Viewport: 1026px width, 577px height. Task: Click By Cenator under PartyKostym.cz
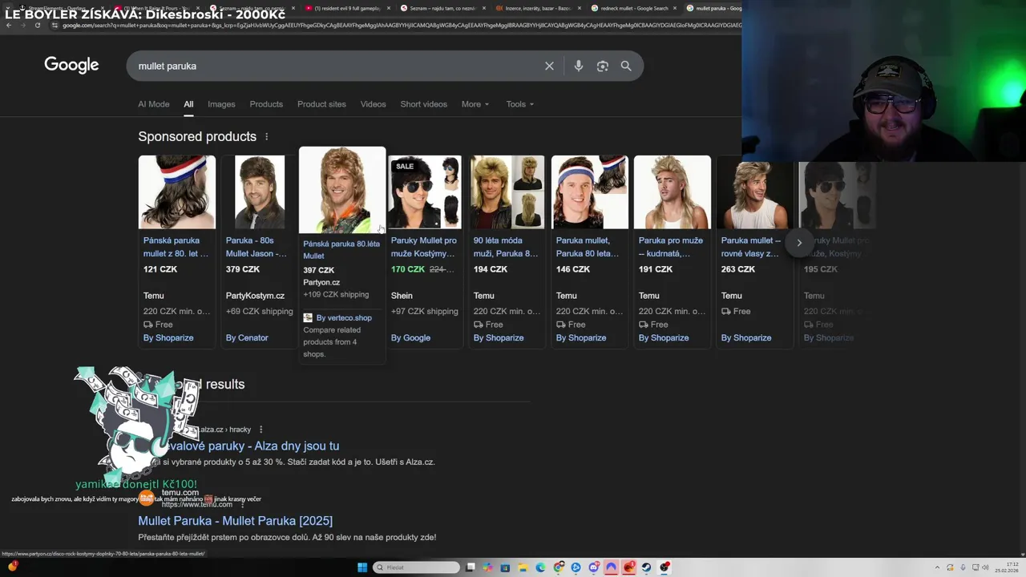[x=247, y=338]
